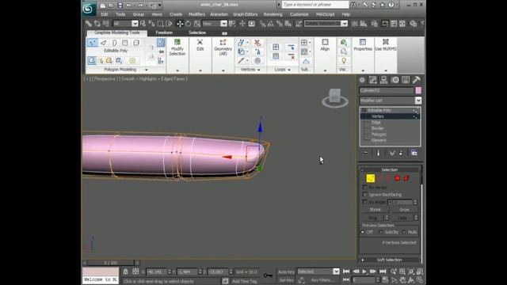The height and width of the screenshot is (285, 507).
Task: Activate Border sub-object mode in the ribbon
Action: tap(114, 43)
